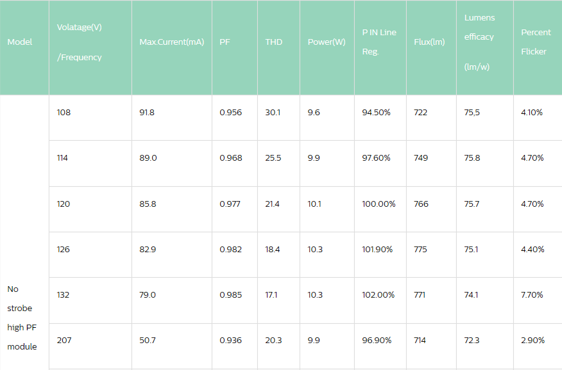
Task: Select the 18.4 THD value
Action: click(273, 250)
